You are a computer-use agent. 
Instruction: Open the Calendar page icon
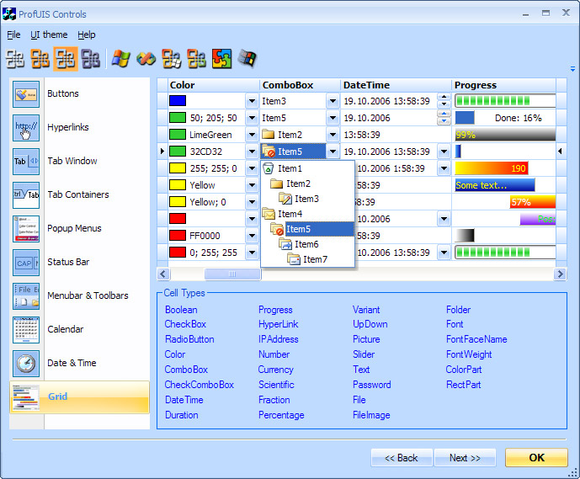[26, 330]
